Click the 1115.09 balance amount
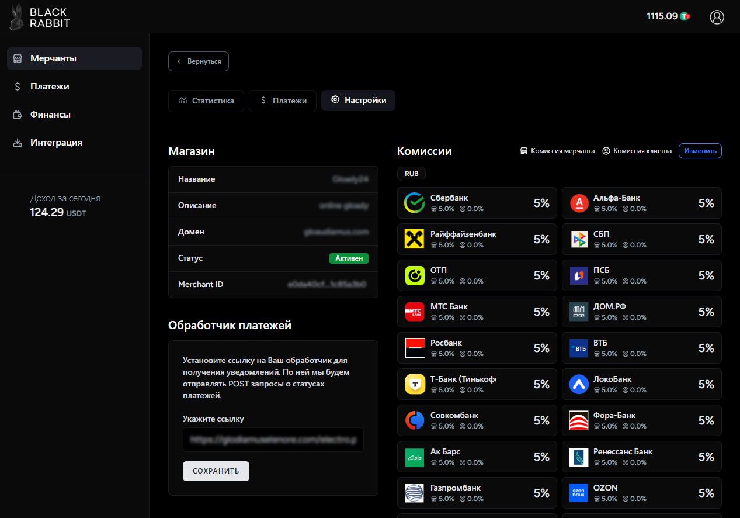This screenshot has height=518, width=740. point(662,16)
